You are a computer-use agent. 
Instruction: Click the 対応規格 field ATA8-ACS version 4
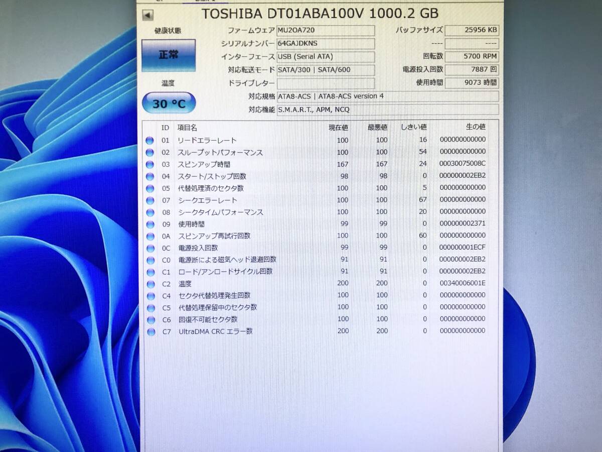[388, 96]
